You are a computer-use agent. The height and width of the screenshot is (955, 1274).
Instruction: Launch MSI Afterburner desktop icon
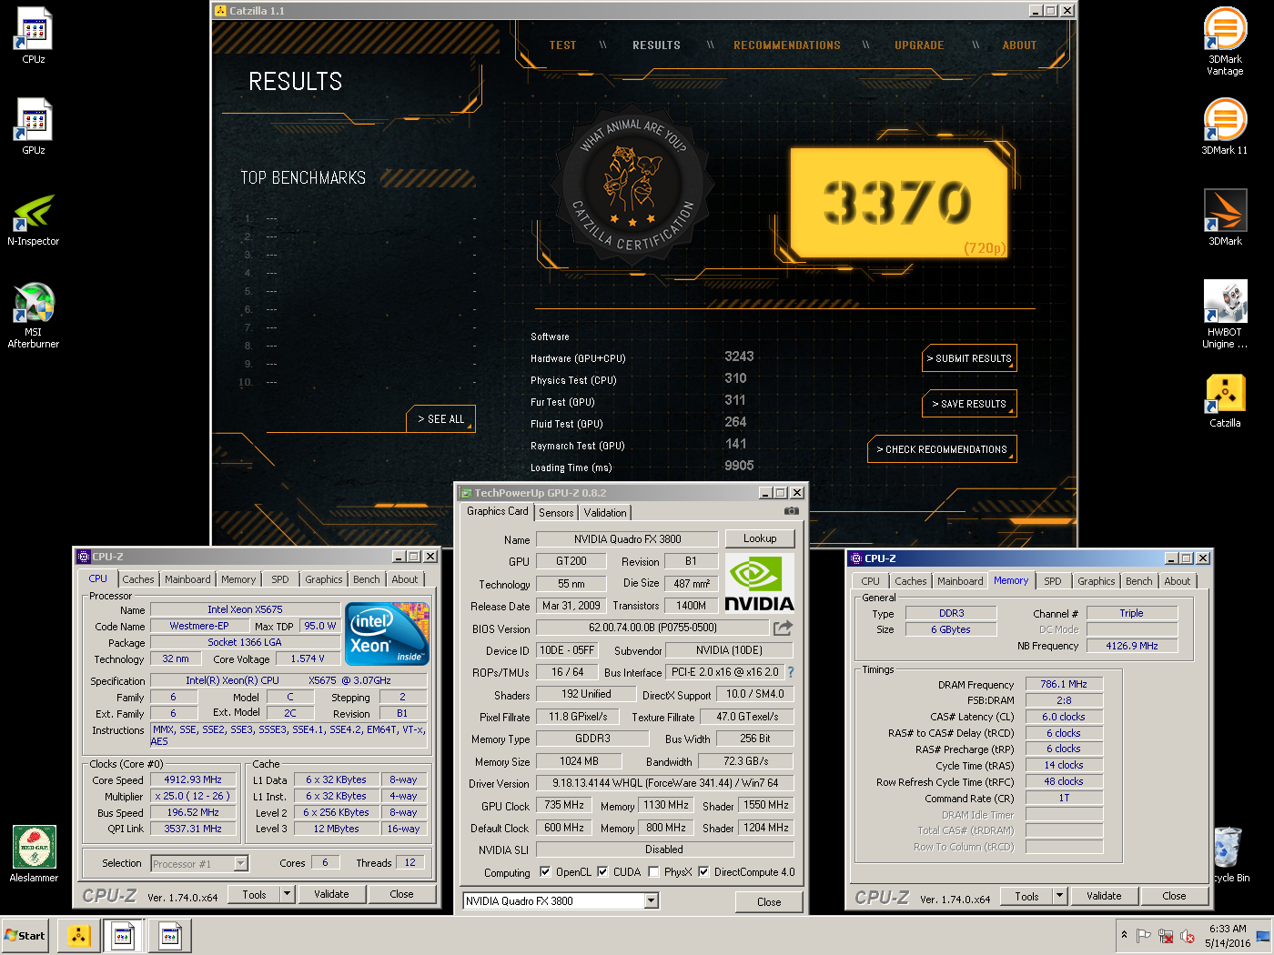tap(34, 315)
